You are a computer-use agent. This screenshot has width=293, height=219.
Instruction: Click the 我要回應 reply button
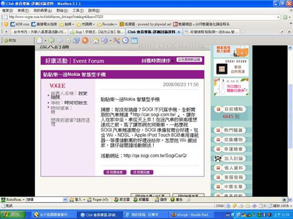point(142,172)
